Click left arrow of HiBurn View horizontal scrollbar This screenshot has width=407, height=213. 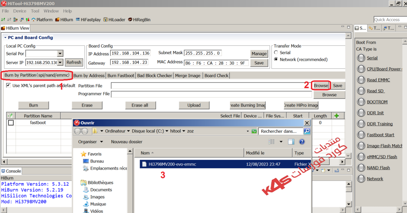[x=4, y=162]
